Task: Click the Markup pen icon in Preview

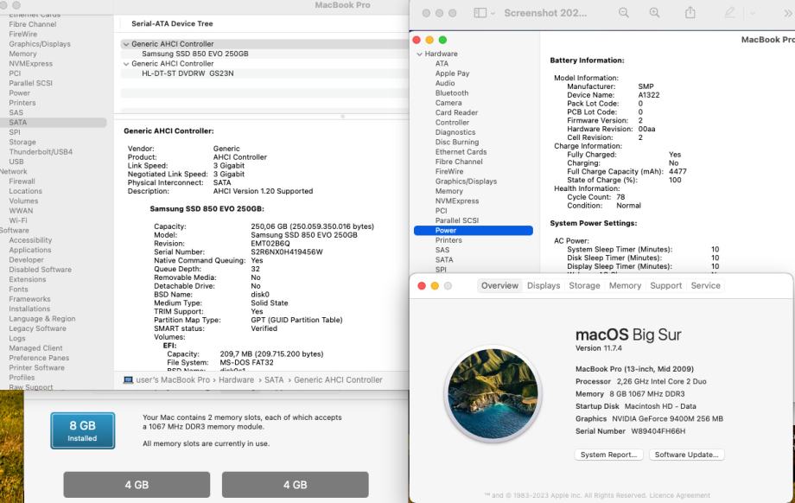Action: click(x=729, y=13)
